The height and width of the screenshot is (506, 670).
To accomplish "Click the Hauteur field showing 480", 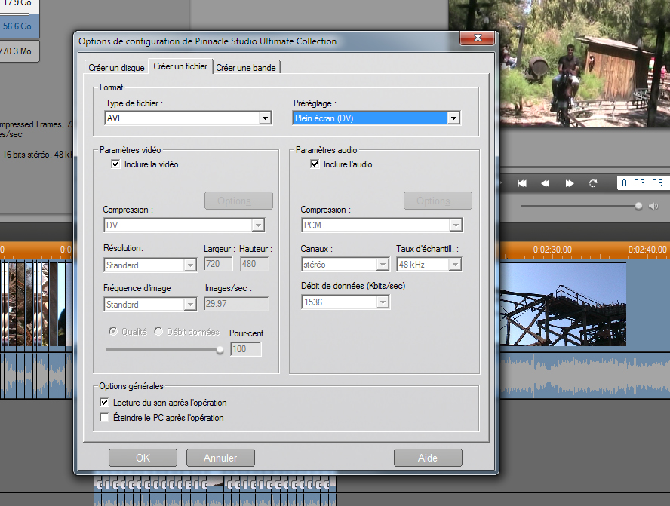I will 254,264.
